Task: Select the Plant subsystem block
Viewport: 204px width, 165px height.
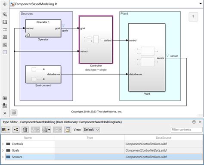Action: (147, 57)
